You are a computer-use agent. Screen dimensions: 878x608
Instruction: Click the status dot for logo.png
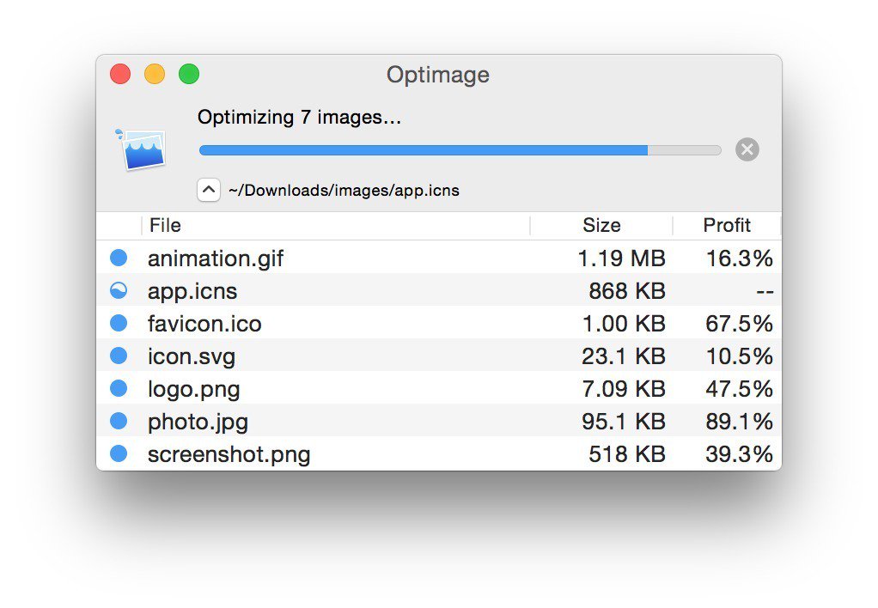pyautogui.click(x=119, y=388)
